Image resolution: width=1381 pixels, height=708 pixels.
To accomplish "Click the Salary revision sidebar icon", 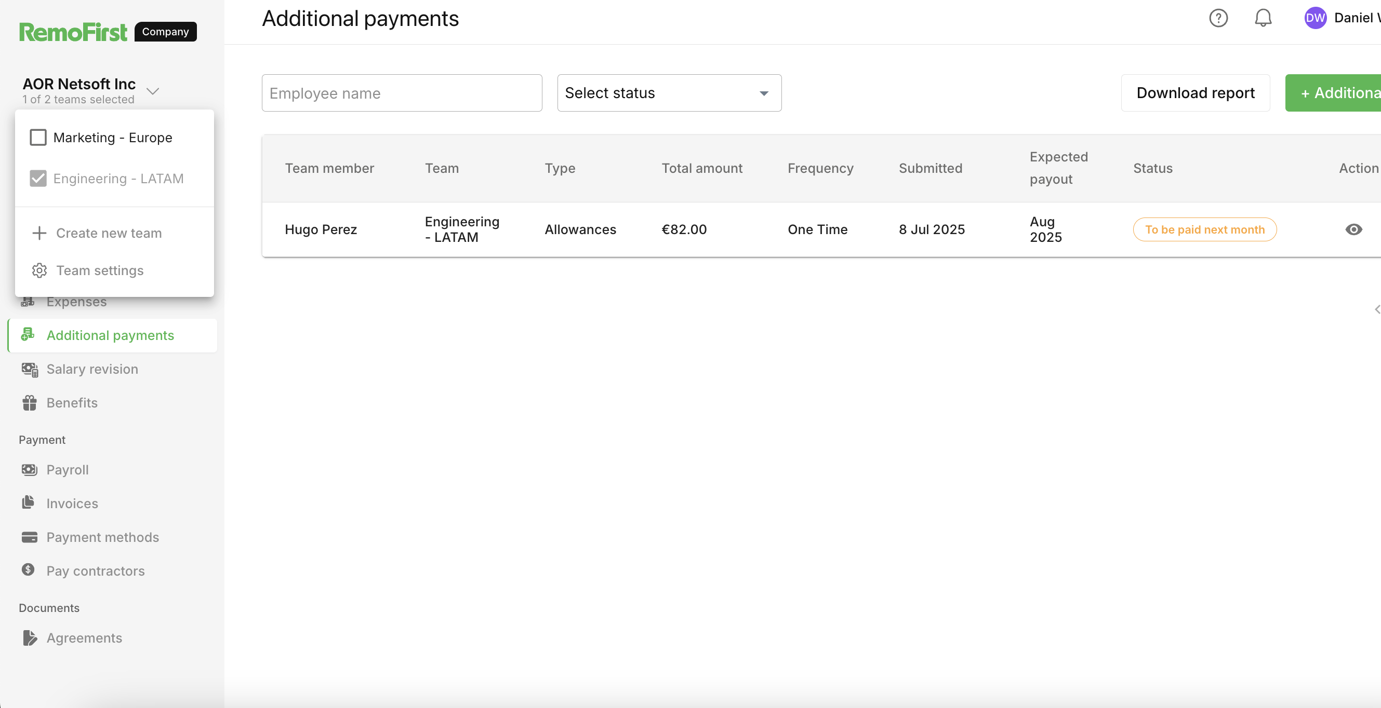I will pos(30,369).
